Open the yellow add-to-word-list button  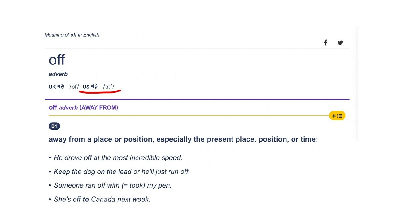coord(337,116)
